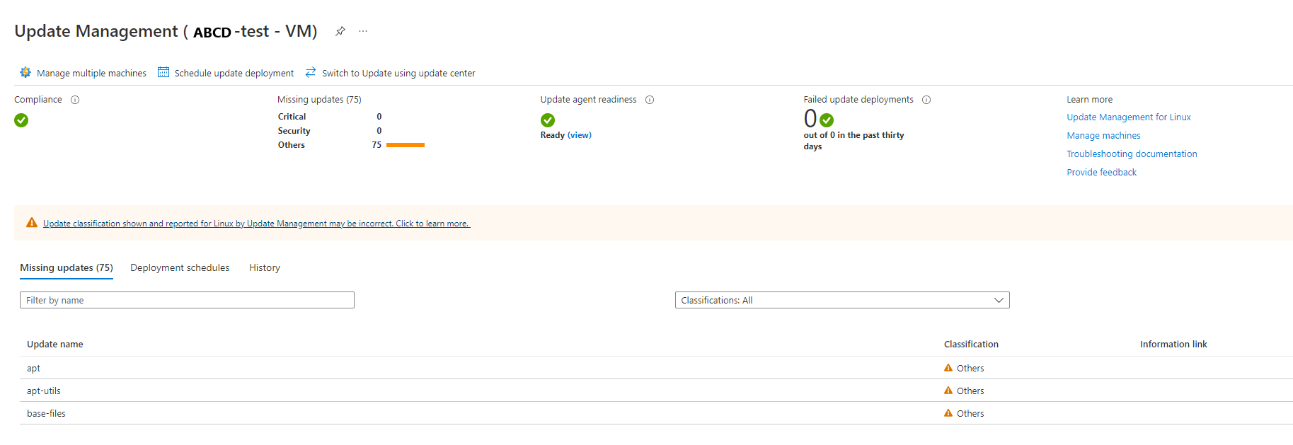Screen dimensions: 1293x445
Task: Click the Filter by name input field
Action: point(187,300)
